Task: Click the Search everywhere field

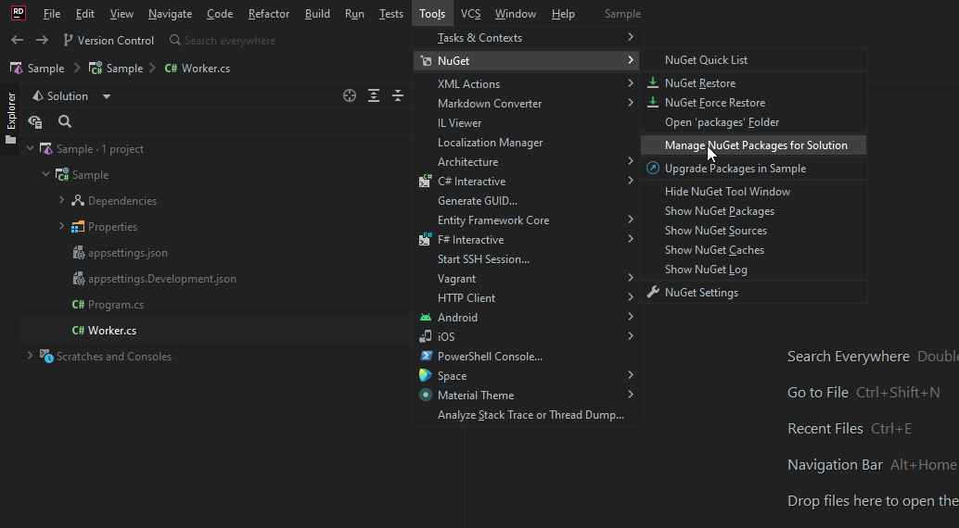Action: (x=223, y=41)
